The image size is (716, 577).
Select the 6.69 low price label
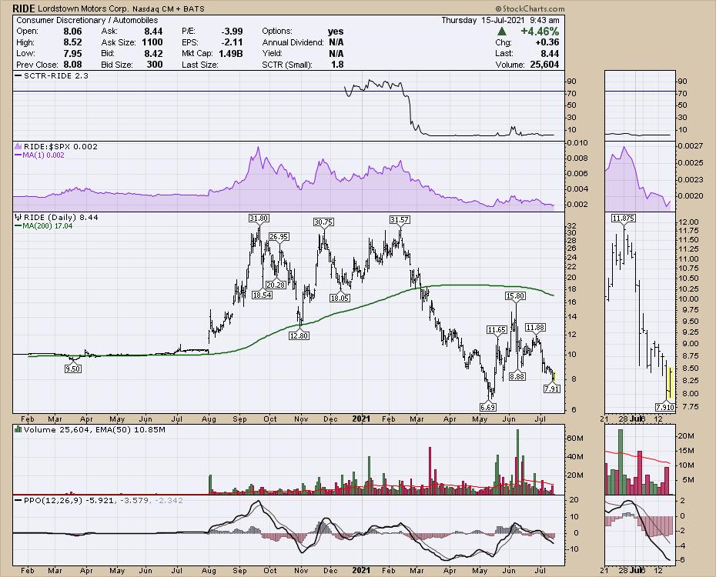[487, 406]
